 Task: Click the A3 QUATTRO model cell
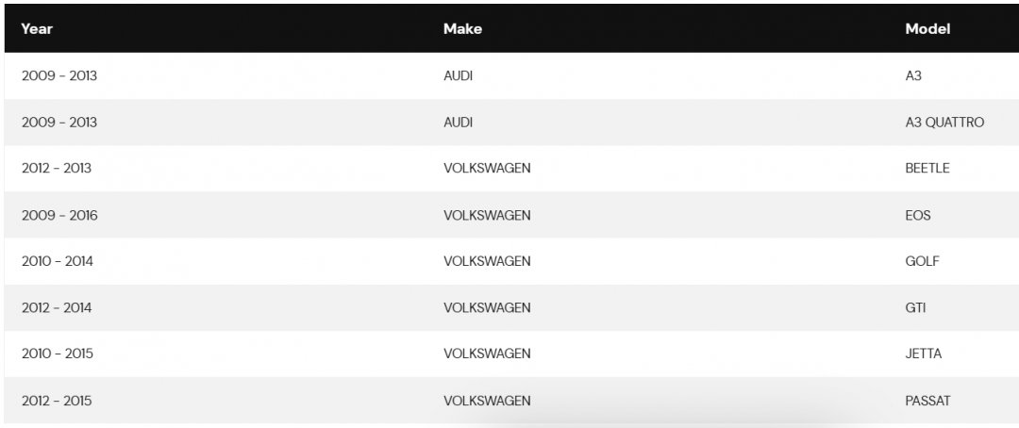coord(944,123)
